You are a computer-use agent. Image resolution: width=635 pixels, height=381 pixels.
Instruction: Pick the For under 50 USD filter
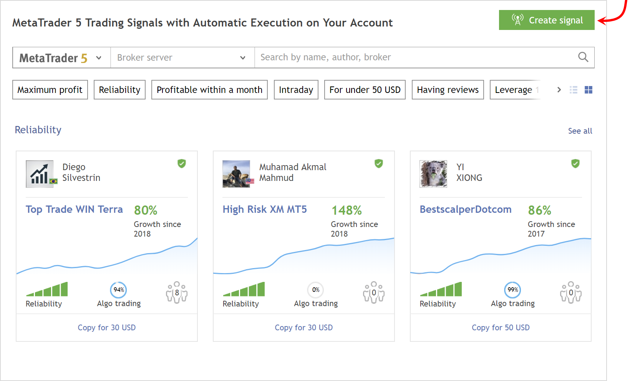365,90
